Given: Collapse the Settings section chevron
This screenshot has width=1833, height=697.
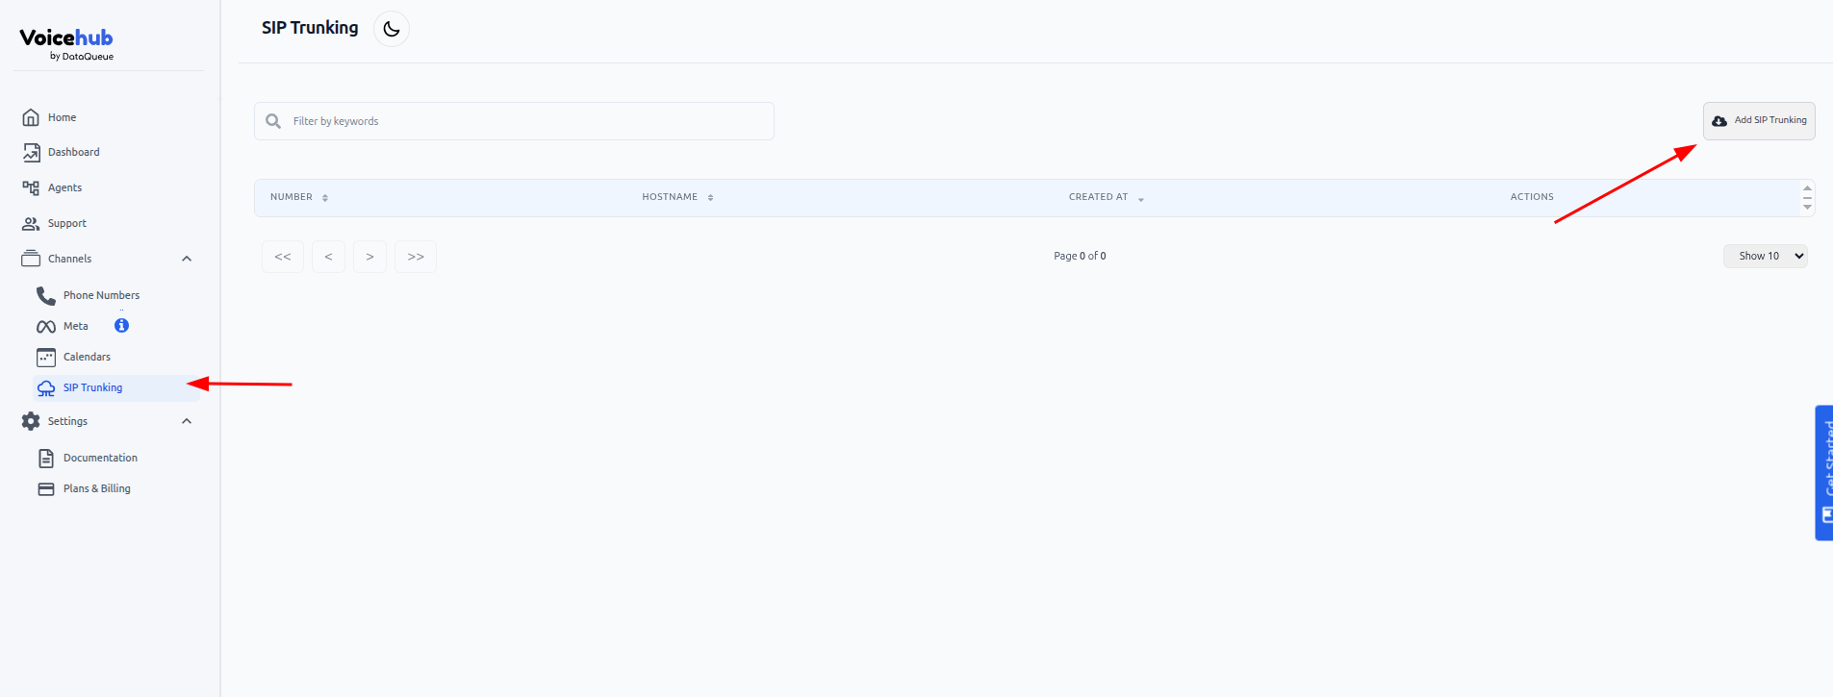Looking at the screenshot, I should coord(187,421).
